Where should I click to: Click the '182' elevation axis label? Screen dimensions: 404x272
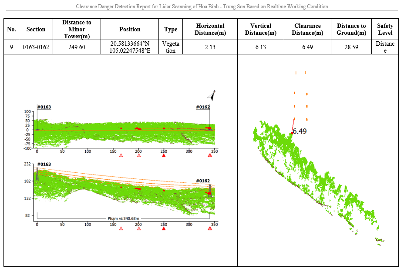pyautogui.click(x=27, y=181)
